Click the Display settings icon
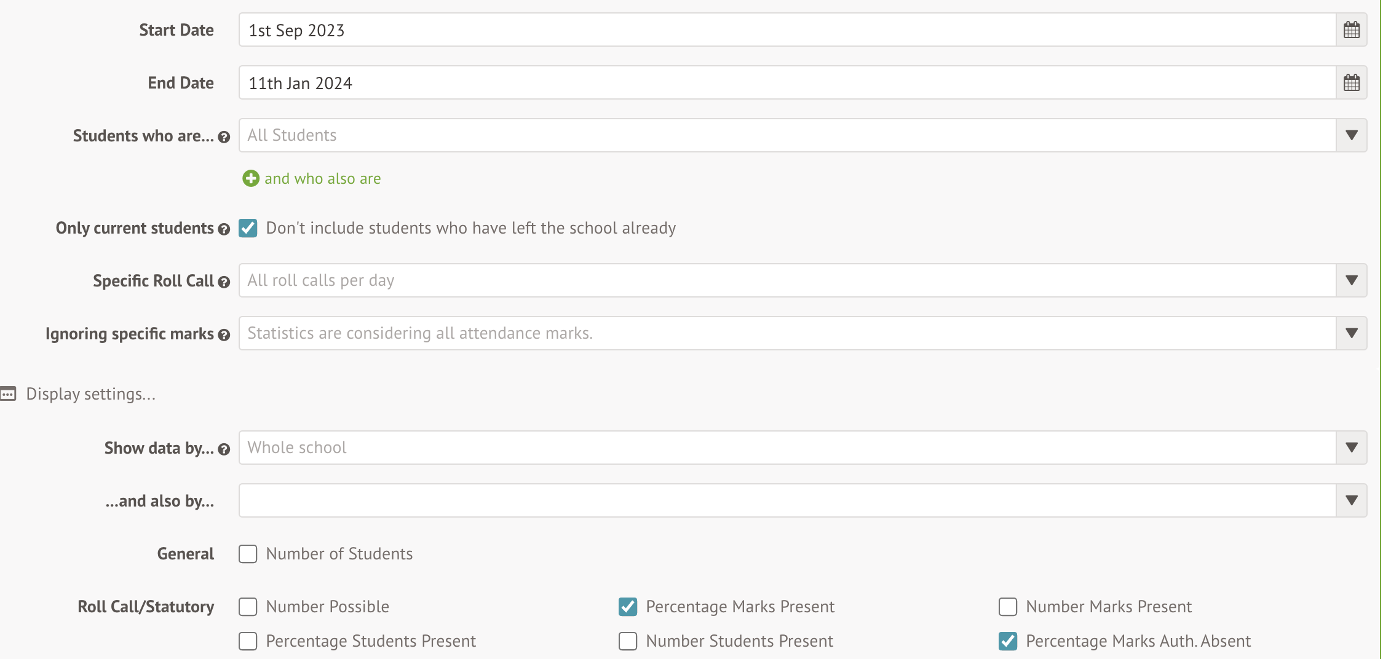The image size is (1391, 659). pyautogui.click(x=8, y=394)
